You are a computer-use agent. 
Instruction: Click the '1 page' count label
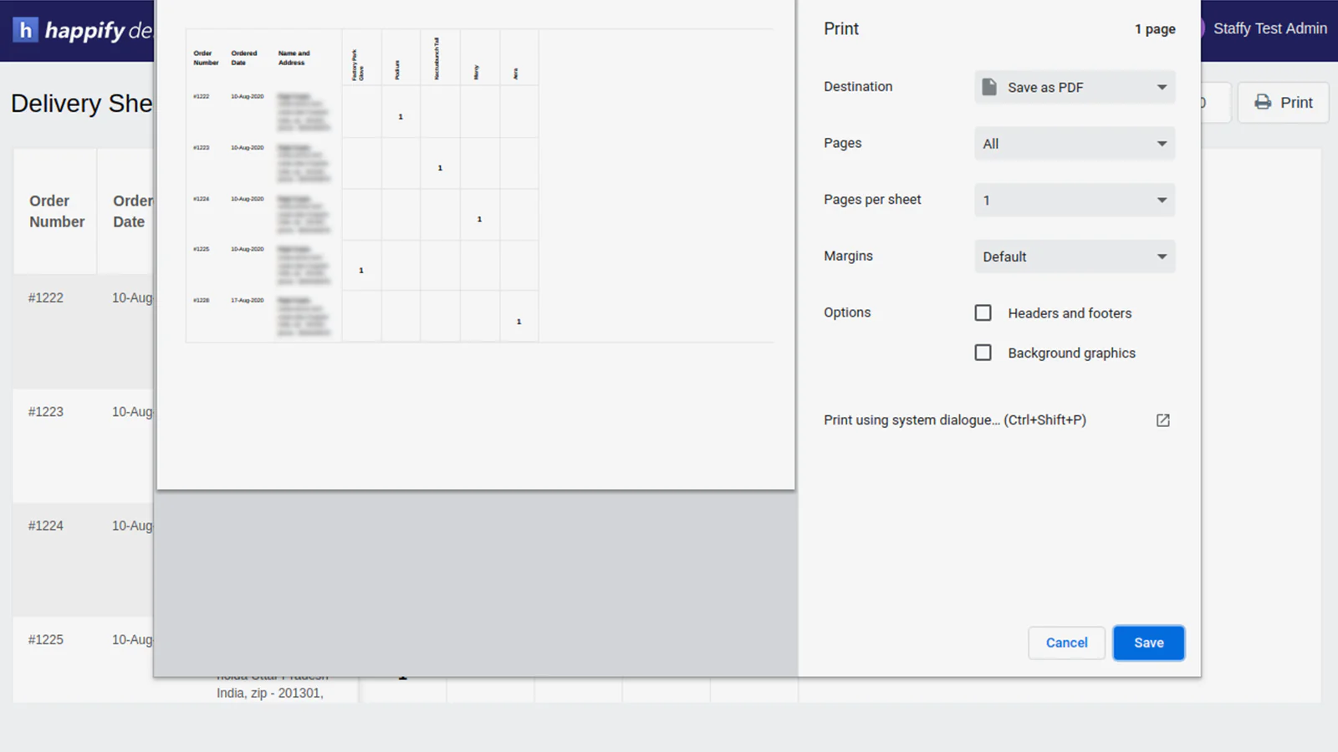[x=1155, y=29]
